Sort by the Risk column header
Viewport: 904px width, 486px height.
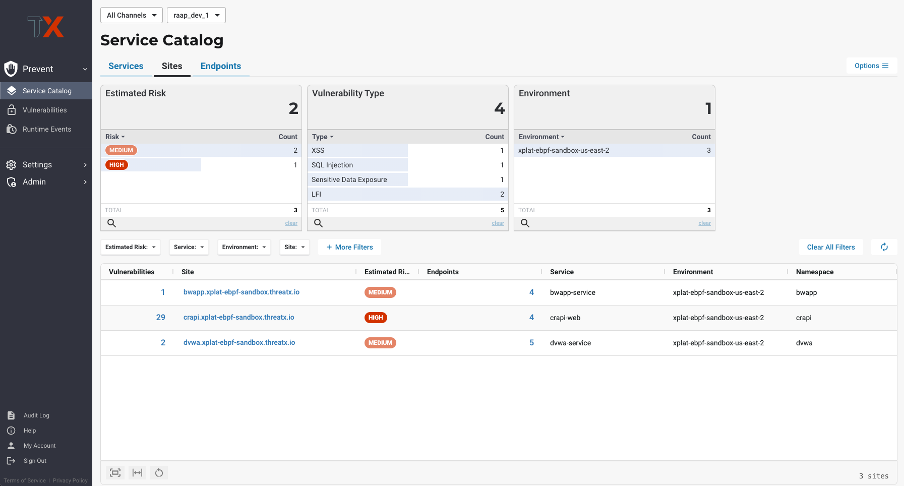point(115,137)
